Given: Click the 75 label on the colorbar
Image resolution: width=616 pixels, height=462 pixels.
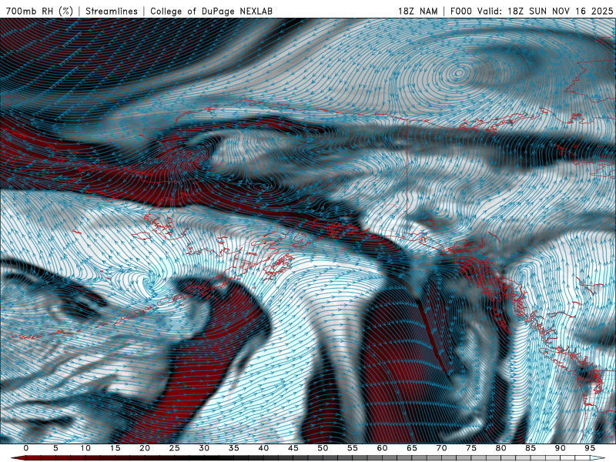Looking at the screenshot, I should point(471,448).
